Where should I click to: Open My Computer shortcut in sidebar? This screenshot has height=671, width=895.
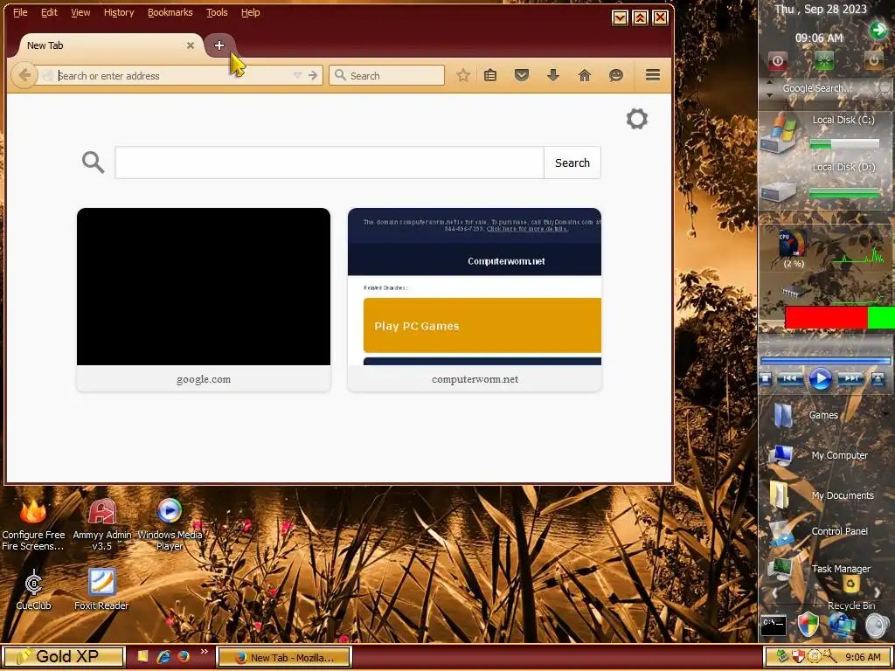click(x=819, y=455)
